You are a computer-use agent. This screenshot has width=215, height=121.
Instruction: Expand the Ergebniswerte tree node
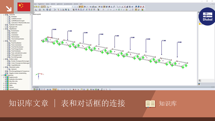pos(4,77)
